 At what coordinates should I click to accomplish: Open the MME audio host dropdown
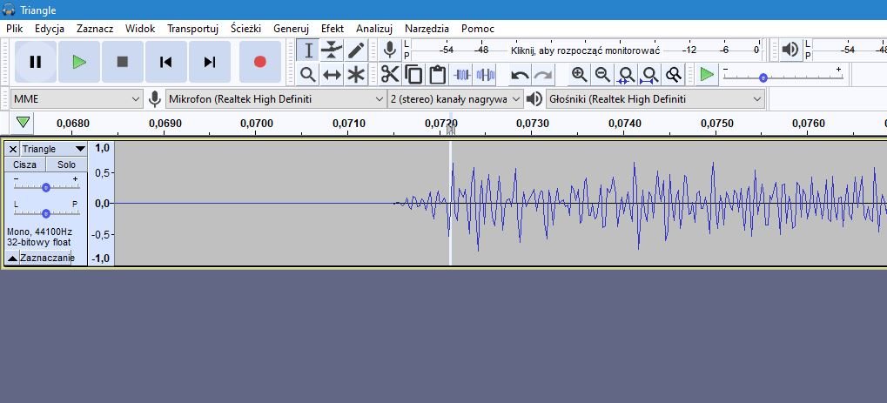point(77,99)
